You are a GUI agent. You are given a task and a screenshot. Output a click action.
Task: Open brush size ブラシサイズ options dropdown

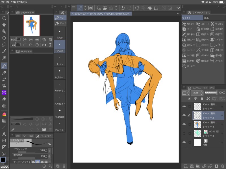pyautogui.click(x=50, y=150)
